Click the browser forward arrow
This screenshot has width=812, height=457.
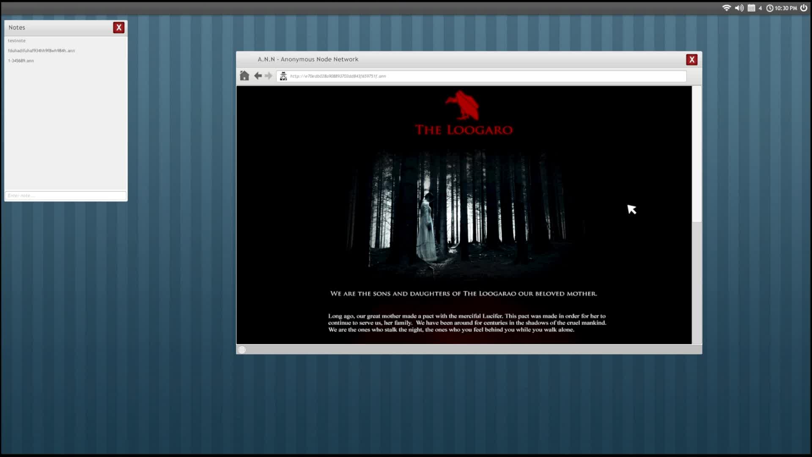coord(269,76)
